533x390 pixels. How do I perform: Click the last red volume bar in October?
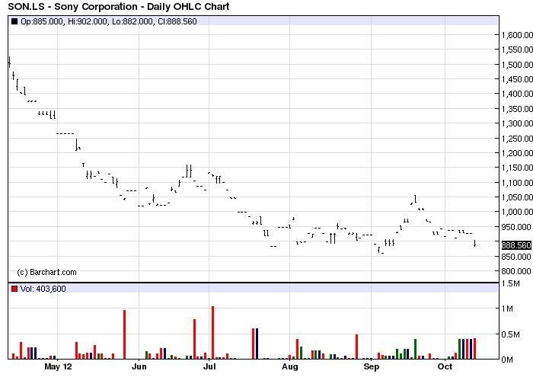coord(474,349)
